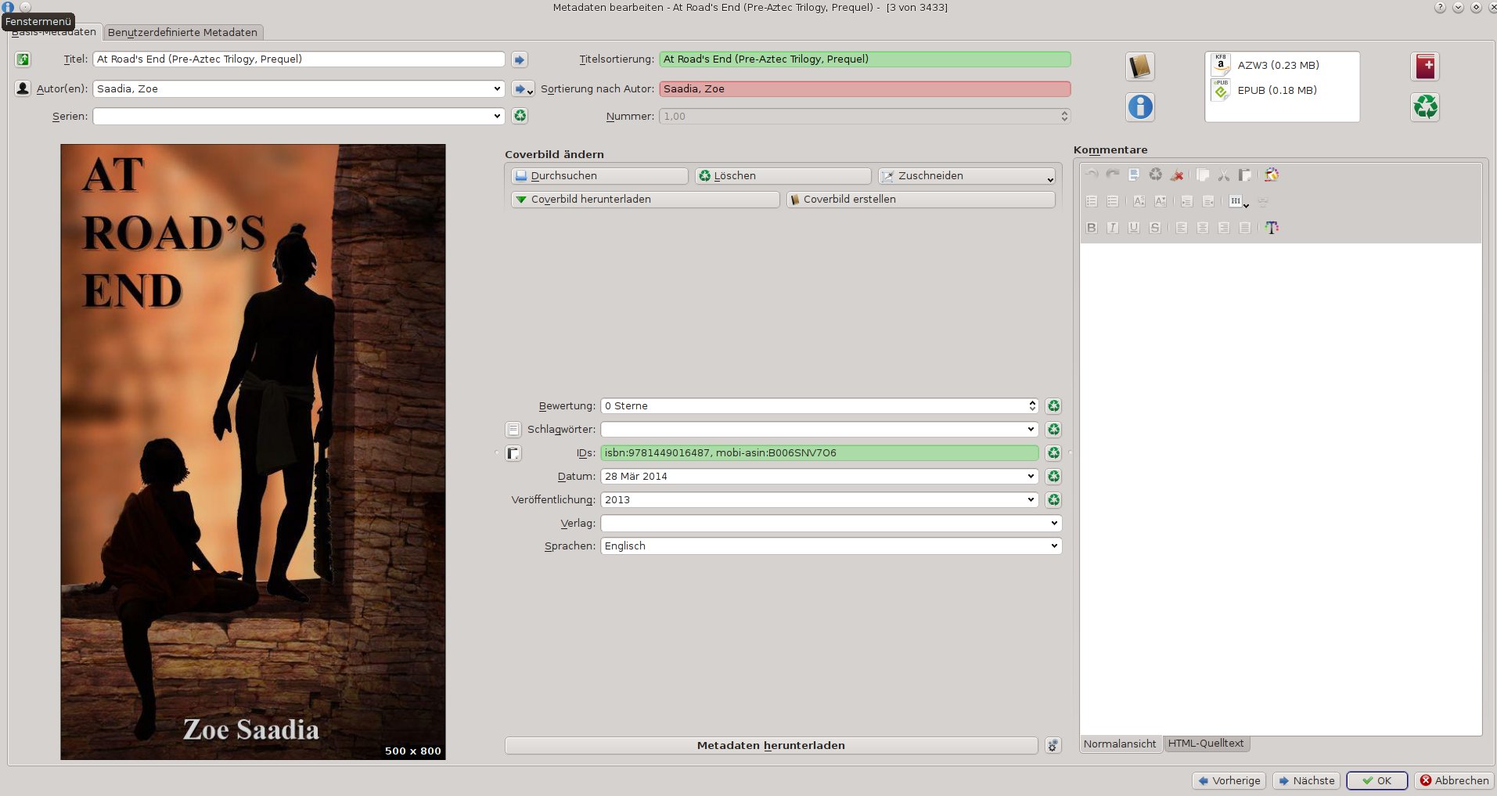Clear the Schlagwörter tags field
This screenshot has width=1497, height=796.
pyautogui.click(x=1054, y=430)
